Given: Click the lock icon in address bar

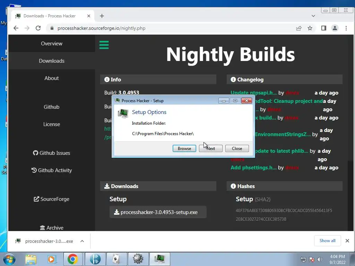Looking at the screenshot, I should [52, 28].
